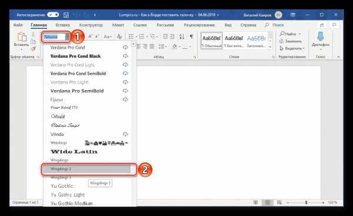The width and height of the screenshot is (353, 216).
Task: Click the Dictate microphone icon
Action: point(321,36)
